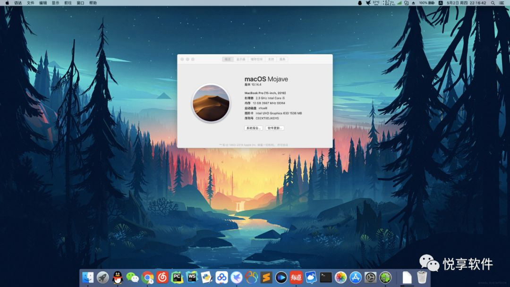The width and height of the screenshot is (510, 287).
Task: Open Sublime Text from the Dock
Action: (x=266, y=278)
